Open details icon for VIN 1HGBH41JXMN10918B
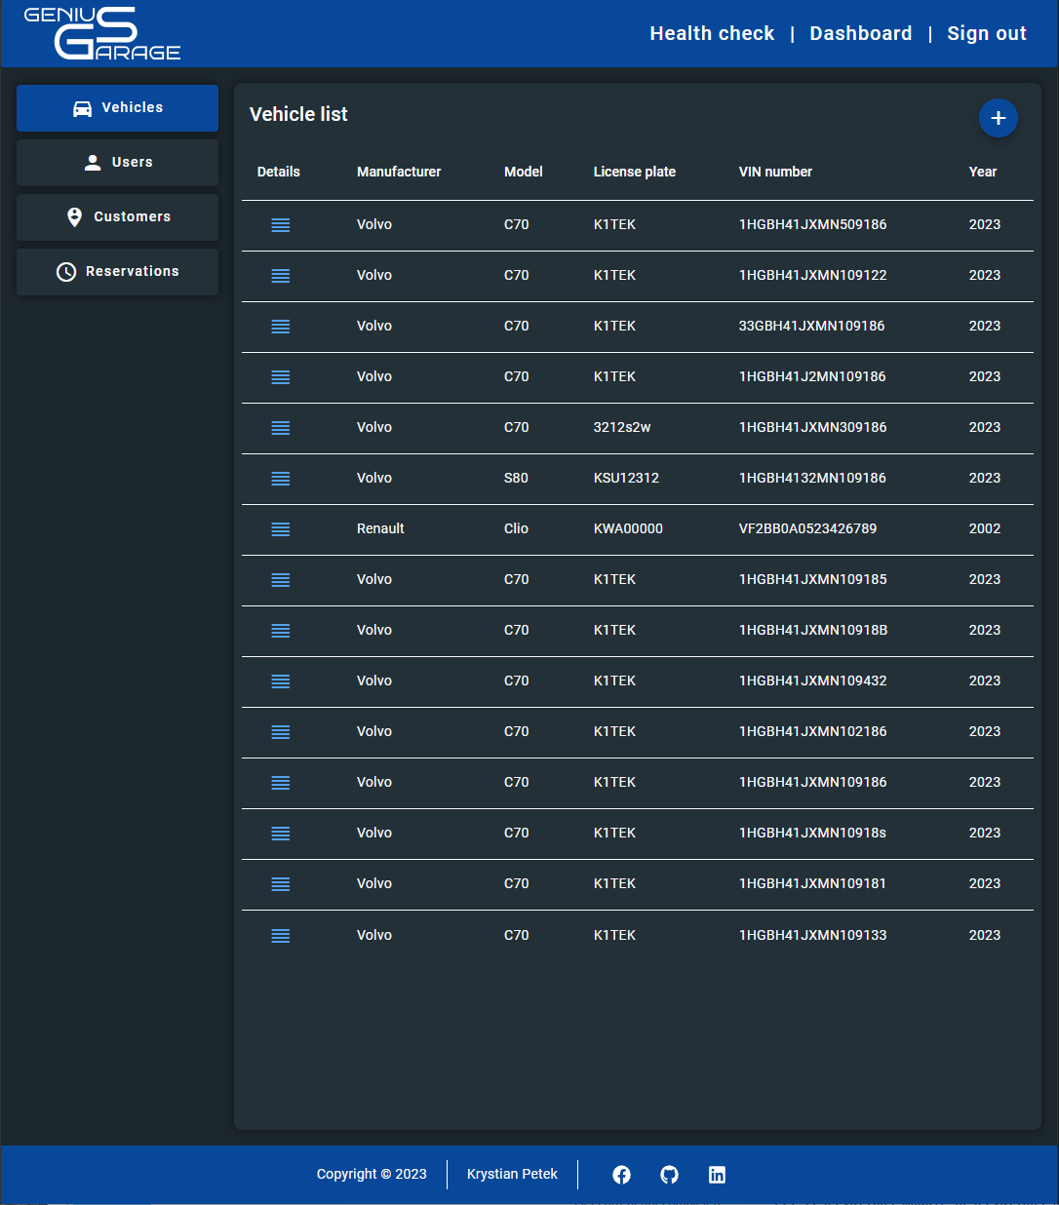 pyautogui.click(x=280, y=631)
